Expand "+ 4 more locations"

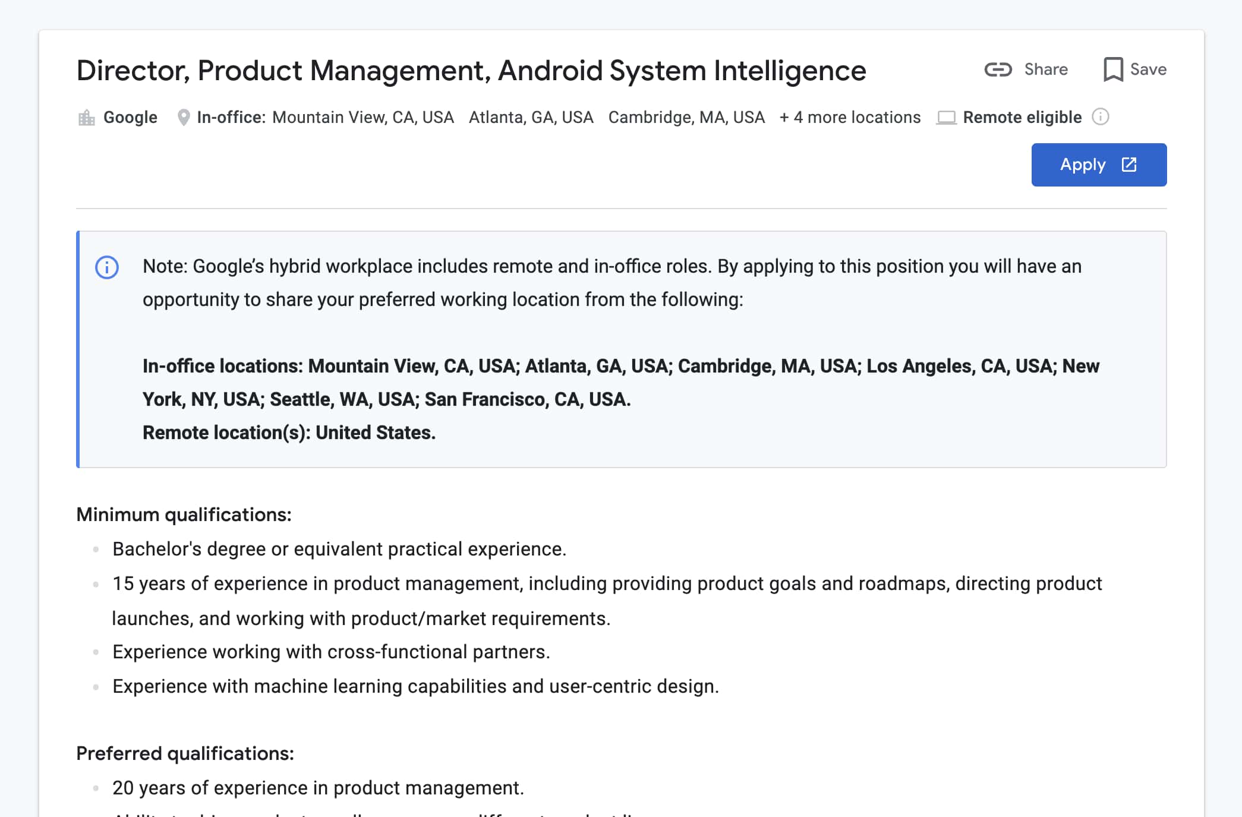pos(850,118)
